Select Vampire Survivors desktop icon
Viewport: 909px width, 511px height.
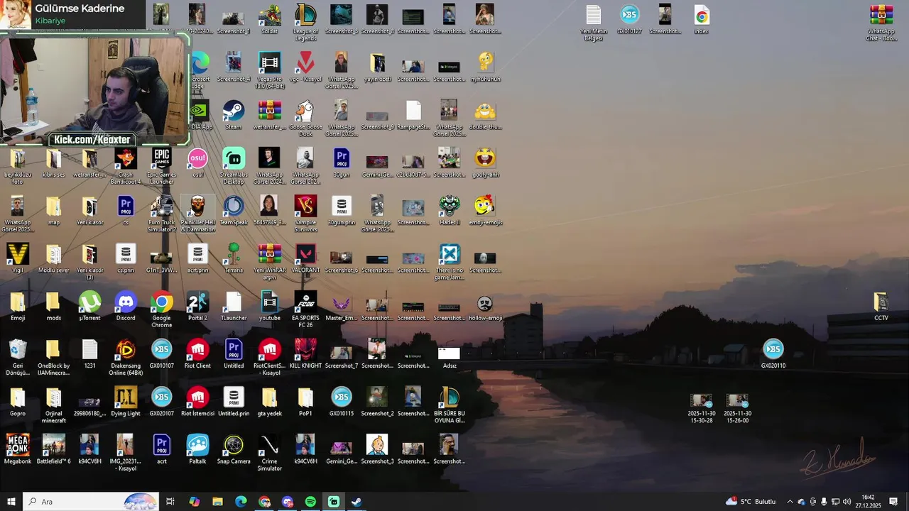[x=305, y=214]
